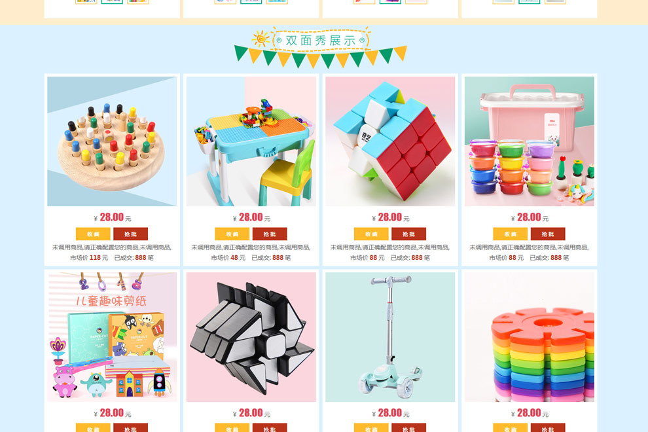Open the wooden memory chess product image

pos(112,141)
